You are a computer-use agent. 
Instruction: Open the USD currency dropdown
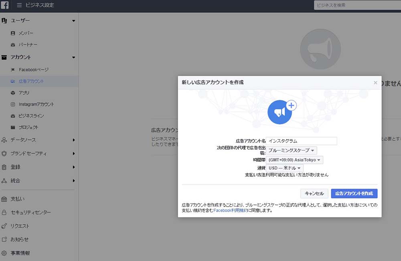pyautogui.click(x=285, y=168)
